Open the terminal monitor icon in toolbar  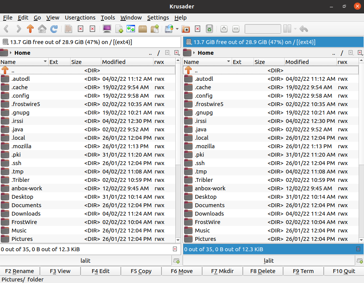107,29
